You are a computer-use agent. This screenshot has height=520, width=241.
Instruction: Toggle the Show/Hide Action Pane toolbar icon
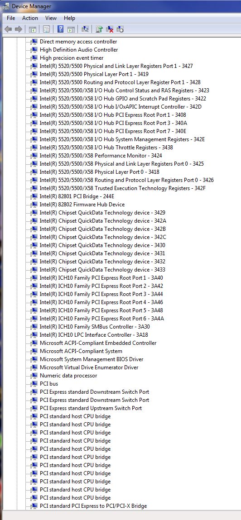[71, 29]
